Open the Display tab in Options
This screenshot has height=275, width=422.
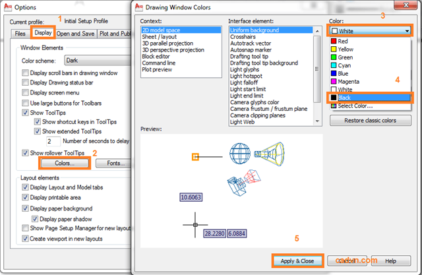click(43, 32)
